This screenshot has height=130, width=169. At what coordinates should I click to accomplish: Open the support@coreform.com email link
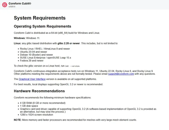tap(121, 74)
